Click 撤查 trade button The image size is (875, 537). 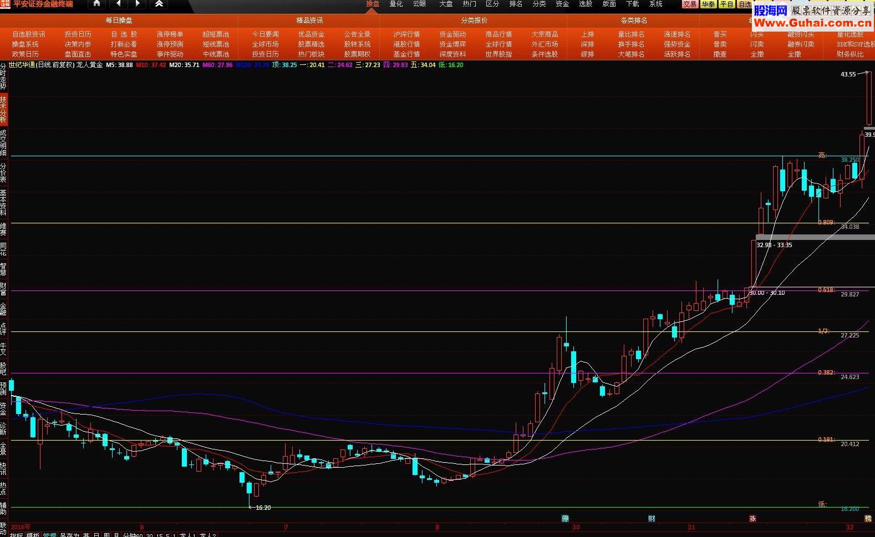720,54
